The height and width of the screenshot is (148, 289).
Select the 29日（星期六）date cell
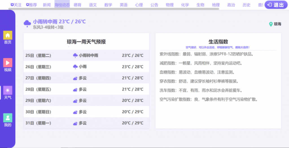(x=38, y=101)
